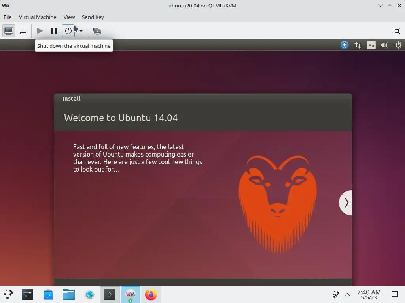Screen dimensions: 405x303
Task: Show desktop via the taskbar corner button
Action: point(395,294)
